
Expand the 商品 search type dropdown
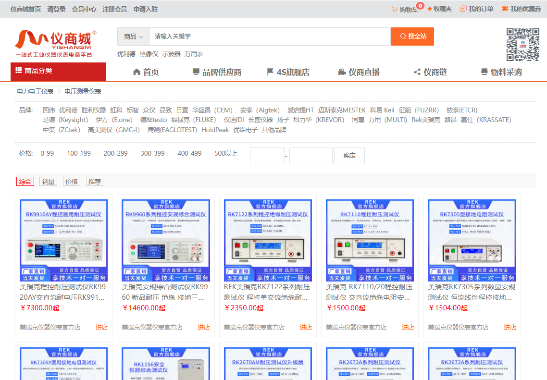[x=134, y=37]
